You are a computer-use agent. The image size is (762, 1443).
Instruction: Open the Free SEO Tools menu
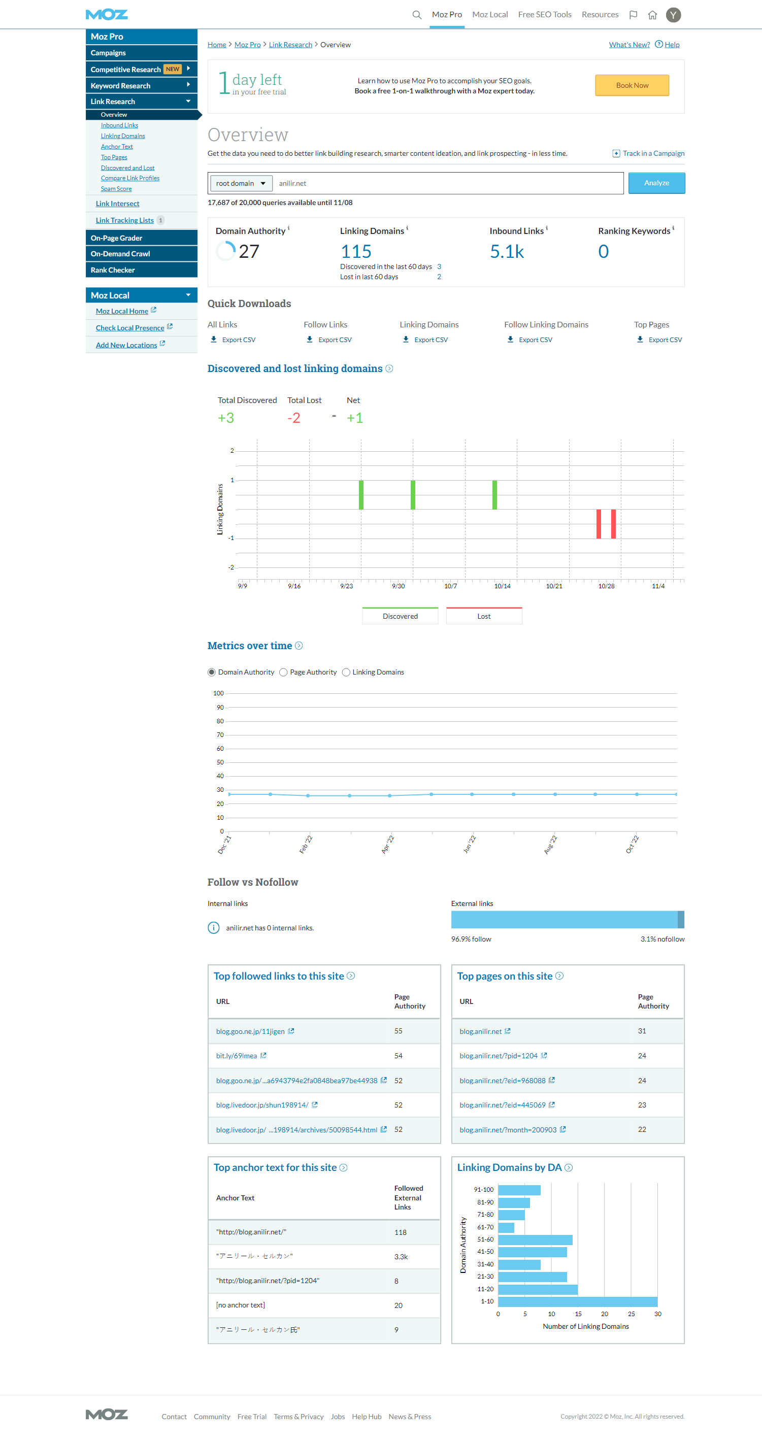pyautogui.click(x=545, y=15)
